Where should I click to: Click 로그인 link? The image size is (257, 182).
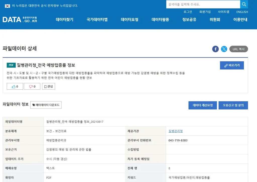coord(188,12)
